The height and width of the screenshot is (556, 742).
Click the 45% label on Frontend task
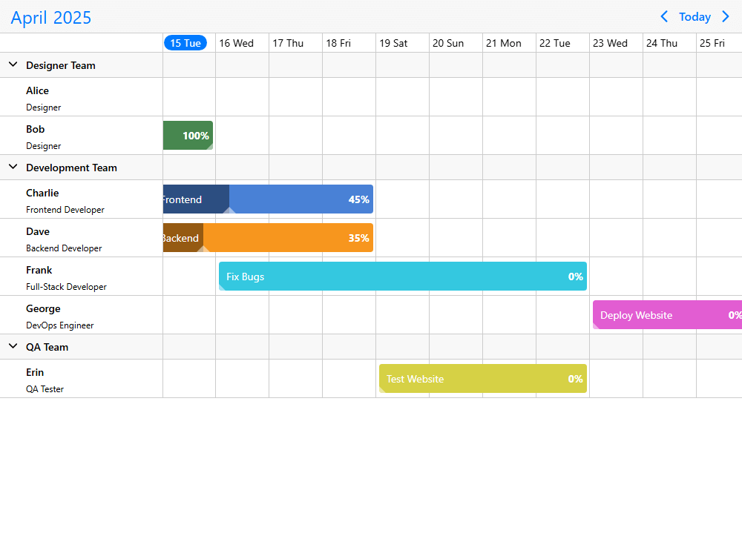358,199
